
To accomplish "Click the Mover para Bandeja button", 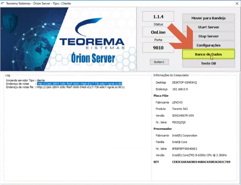I will 208,18.
